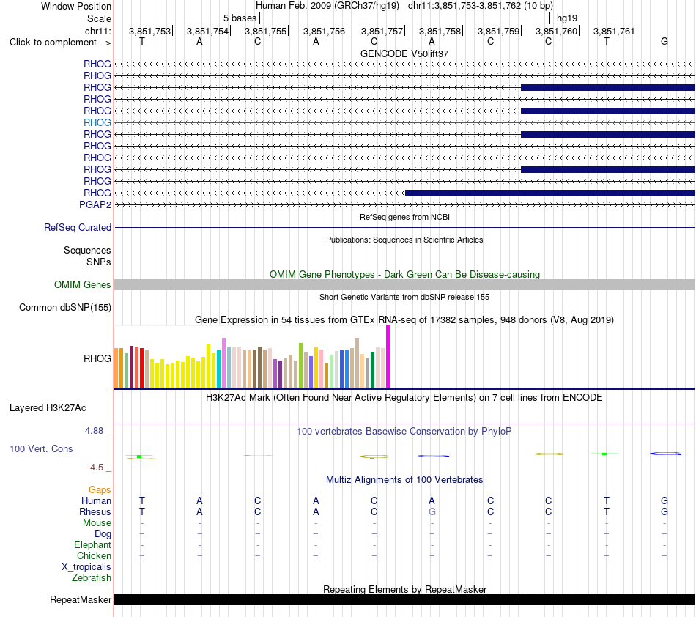The width and height of the screenshot is (696, 617).
Task: Open 'Multiz Alignments of 100 Vertebrates' title
Action: click(x=404, y=479)
